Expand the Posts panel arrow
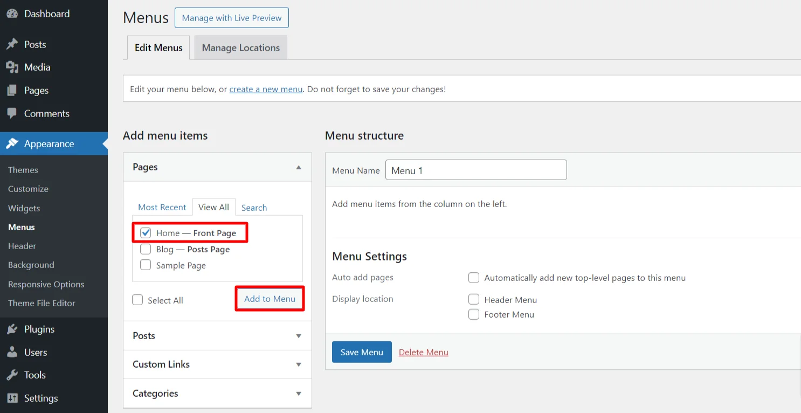Screen dimensions: 801x413 [x=299, y=336]
